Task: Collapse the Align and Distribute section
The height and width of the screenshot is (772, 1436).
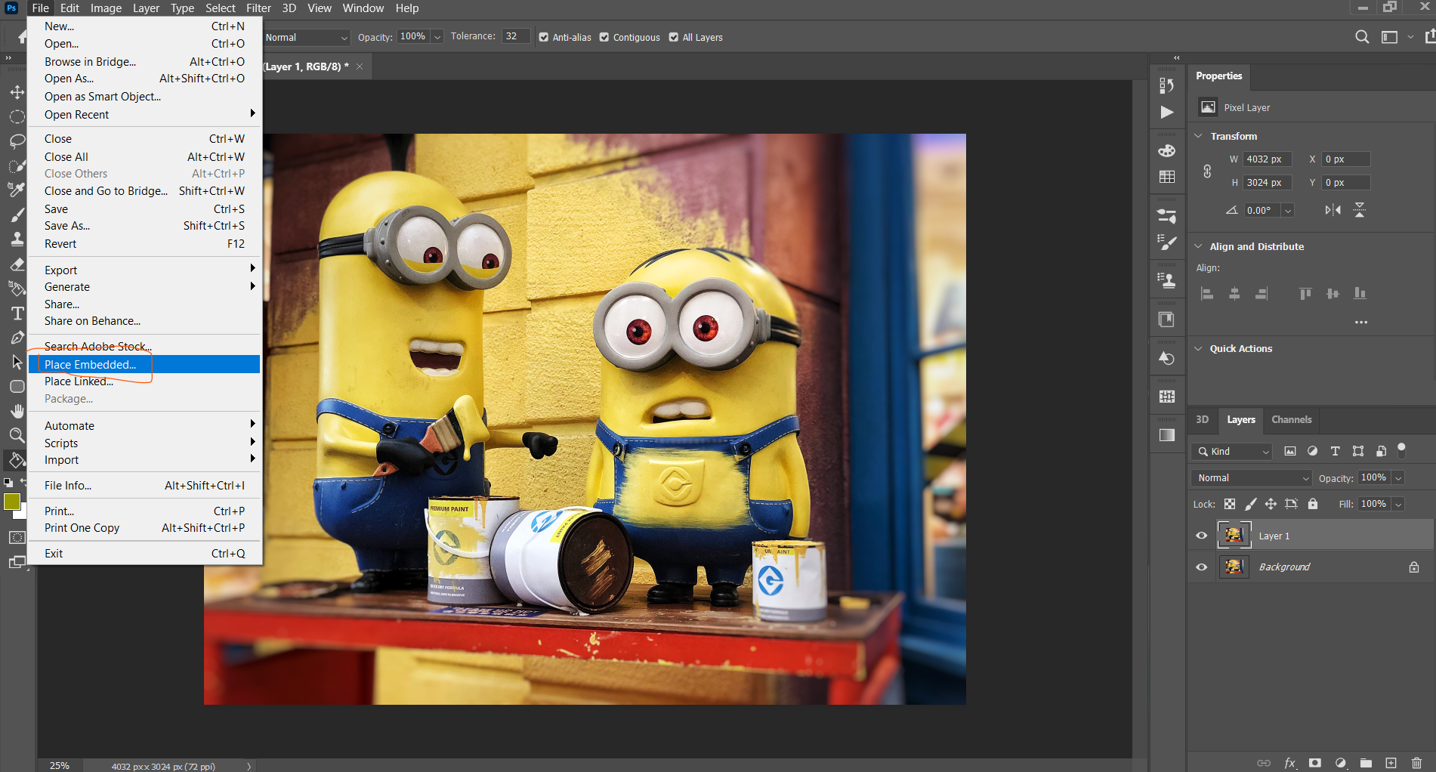Action: (1198, 246)
